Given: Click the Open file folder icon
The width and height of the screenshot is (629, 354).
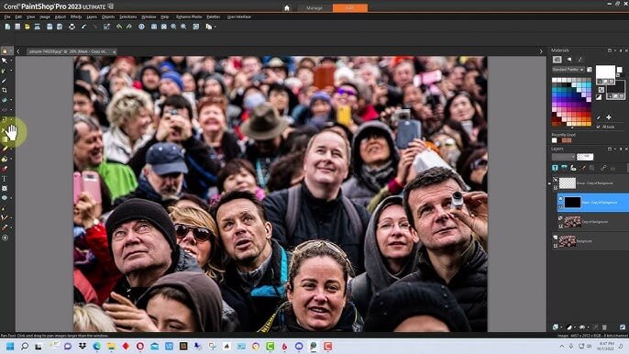Looking at the screenshot, I should point(28,27).
